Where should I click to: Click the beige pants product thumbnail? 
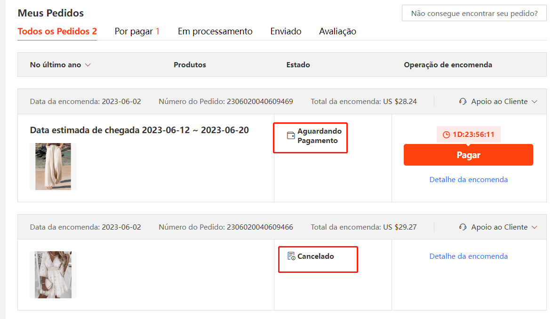pyautogui.click(x=53, y=167)
